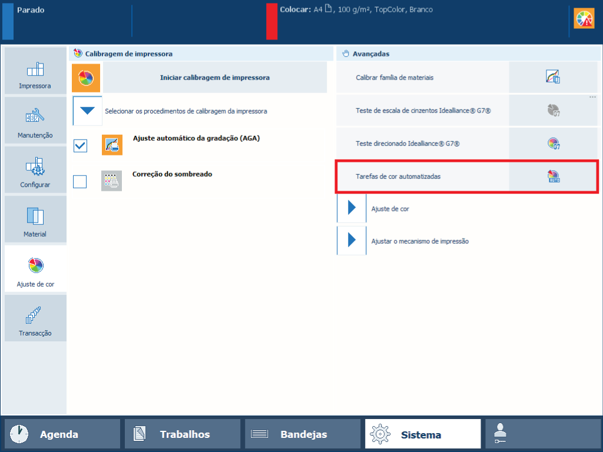Open the G7 grayscale test icon
Screen dimensions: 603x452
coord(552,110)
